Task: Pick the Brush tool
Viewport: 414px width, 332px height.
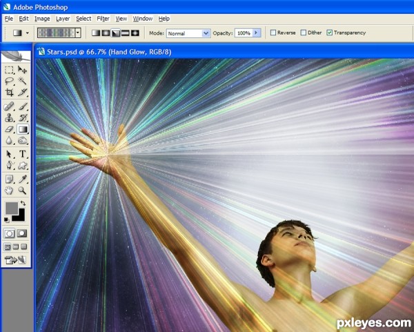Action: [x=23, y=106]
